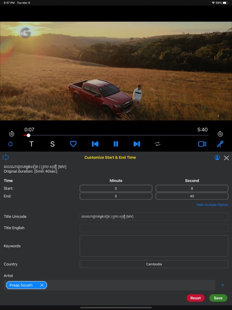Click the video preview with the red truck
The height and width of the screenshot is (310, 232).
point(116,71)
